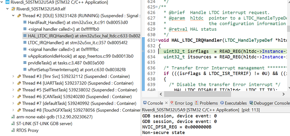The height and width of the screenshot is (136, 290).
Task: Click line number 637 in the editor gutter
Action: (x=151, y=73)
